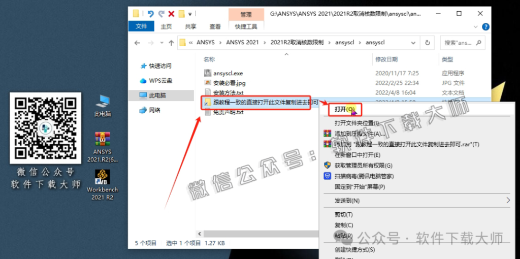This screenshot has width=520, height=259.
Task: Open 此电脑 desktop icon
Action: click(103, 106)
